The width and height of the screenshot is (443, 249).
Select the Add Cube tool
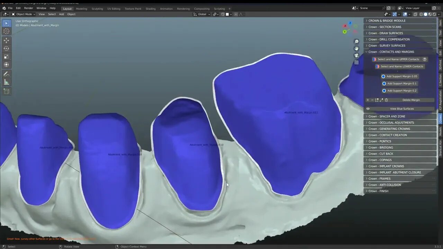[6, 91]
